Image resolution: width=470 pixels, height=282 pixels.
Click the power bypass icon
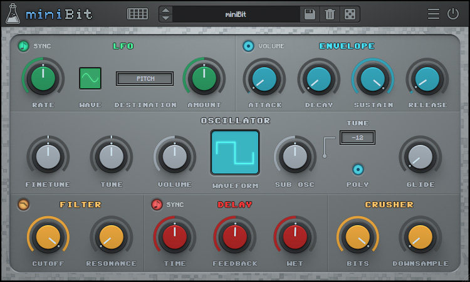[453, 14]
